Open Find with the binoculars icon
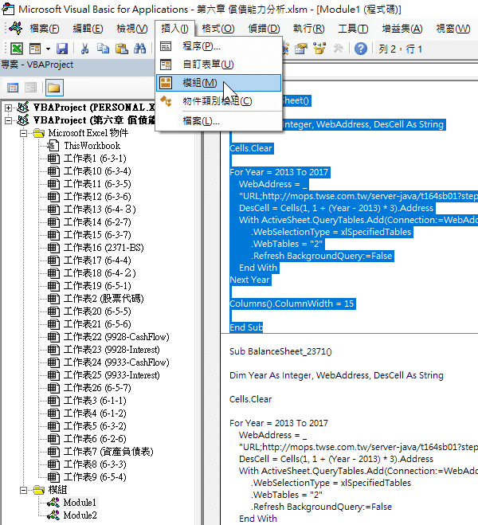 pos(140,49)
